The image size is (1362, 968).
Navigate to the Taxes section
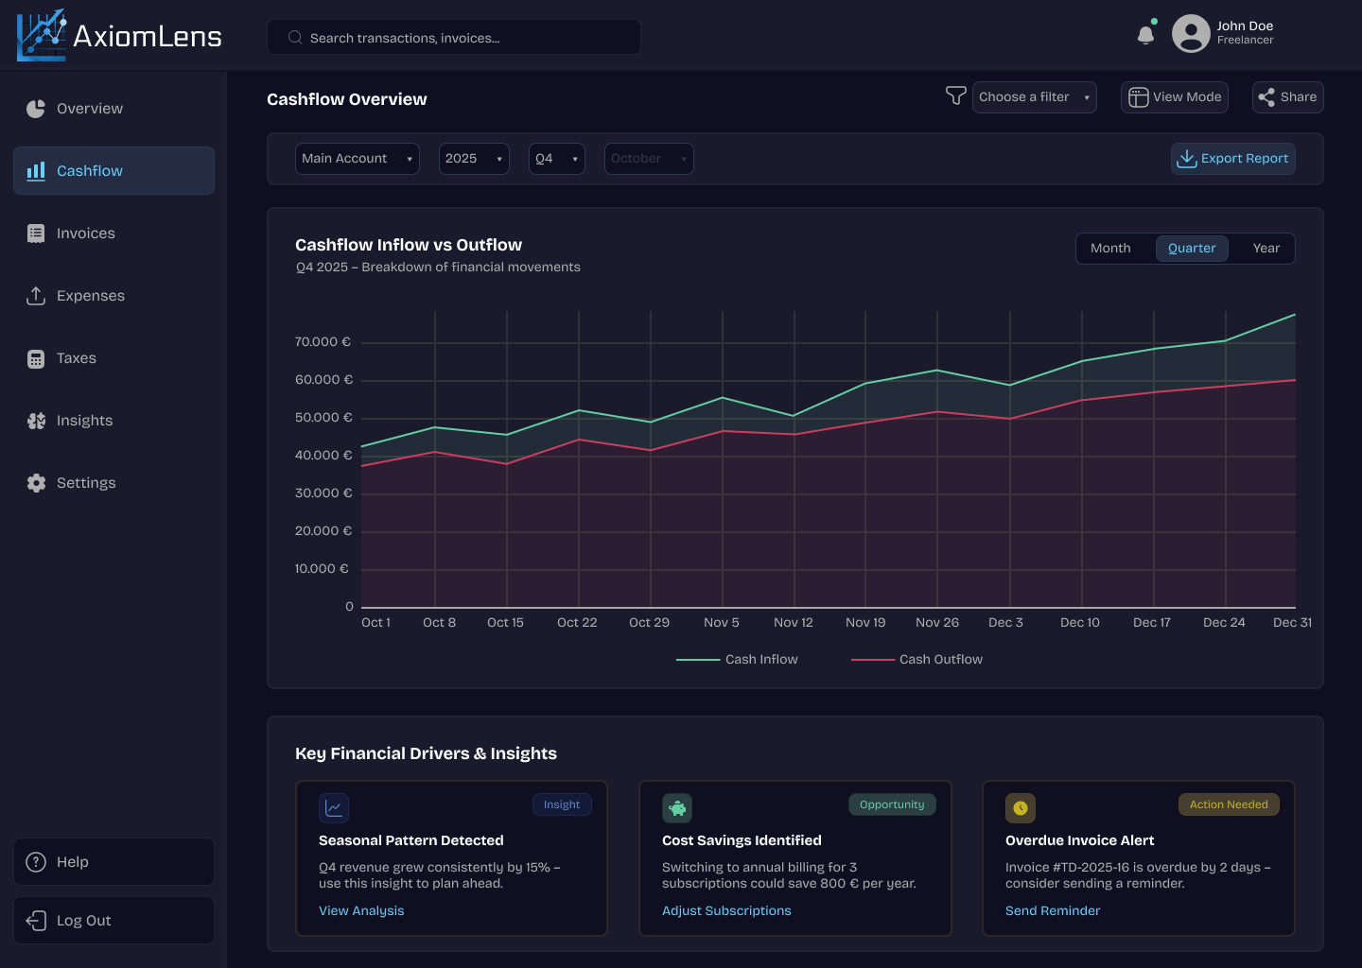pos(76,358)
